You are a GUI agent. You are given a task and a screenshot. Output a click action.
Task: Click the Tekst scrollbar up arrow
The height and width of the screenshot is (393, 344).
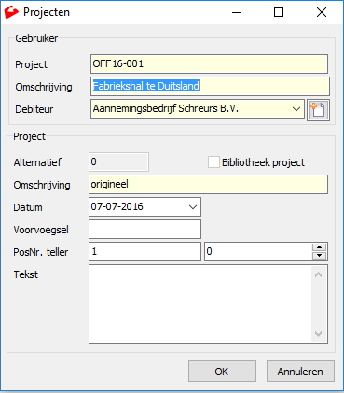pos(318,274)
